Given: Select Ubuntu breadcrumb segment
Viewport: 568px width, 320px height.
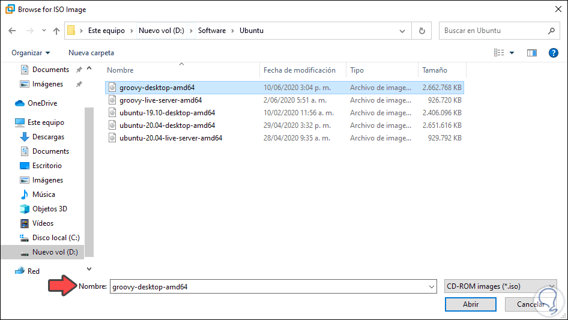Looking at the screenshot, I should (x=252, y=31).
